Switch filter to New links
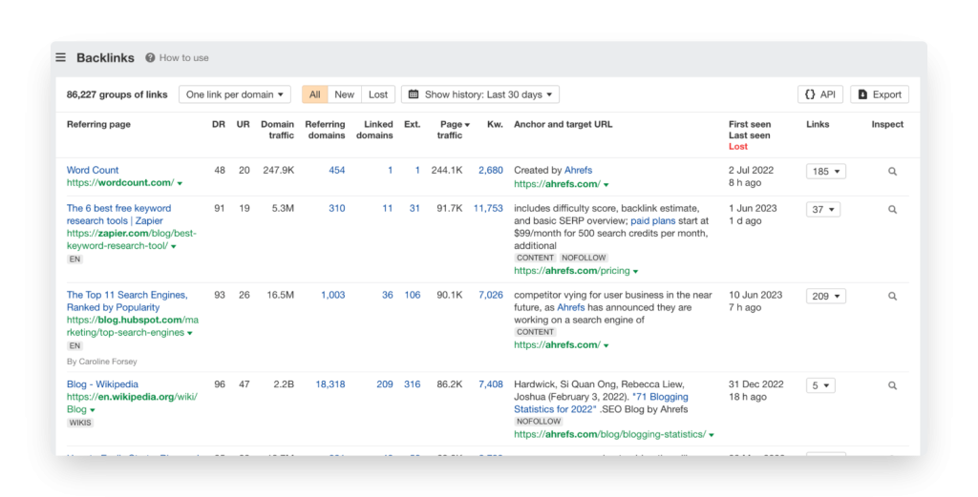The height and width of the screenshot is (497, 978). point(344,94)
